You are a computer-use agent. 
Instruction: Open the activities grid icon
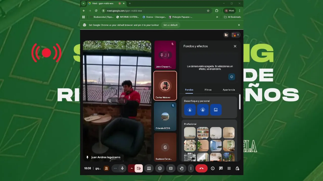[229, 168]
